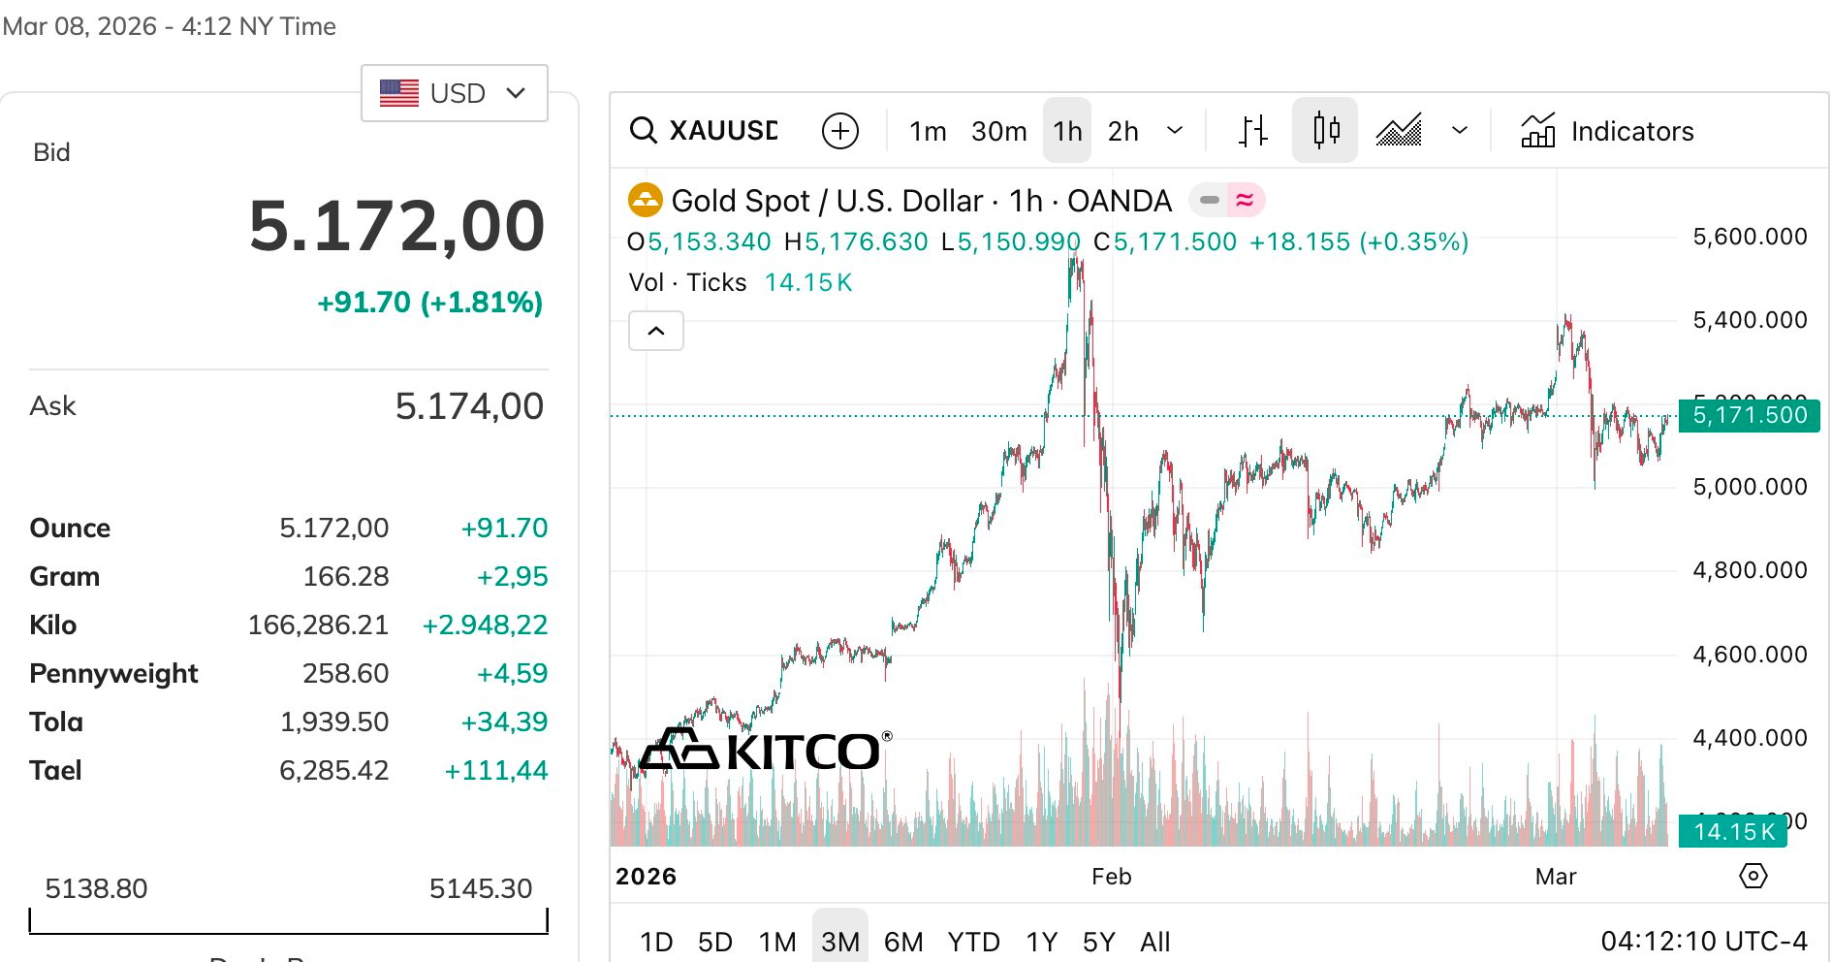Select the YTD time range

pyautogui.click(x=973, y=942)
